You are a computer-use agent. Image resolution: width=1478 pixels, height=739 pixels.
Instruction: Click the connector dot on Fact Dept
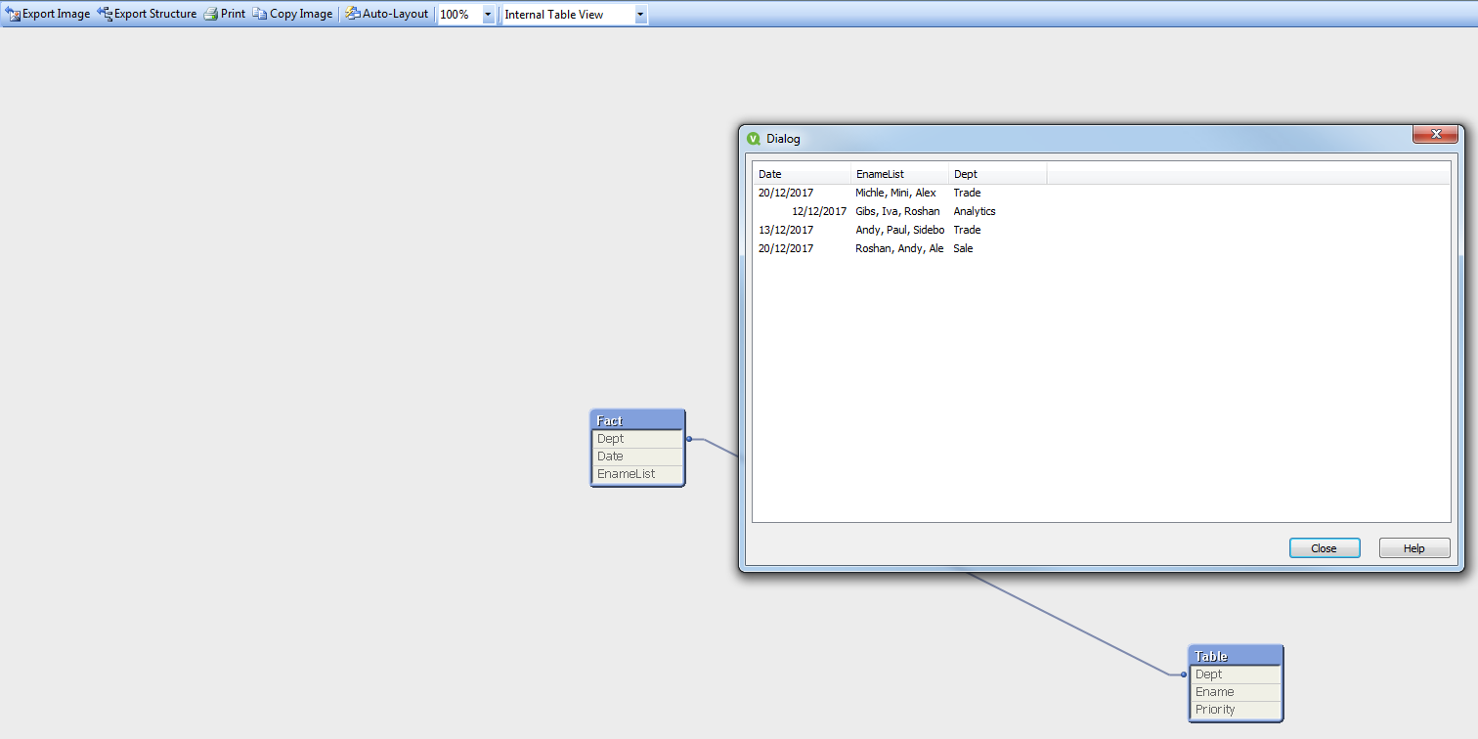click(x=689, y=439)
